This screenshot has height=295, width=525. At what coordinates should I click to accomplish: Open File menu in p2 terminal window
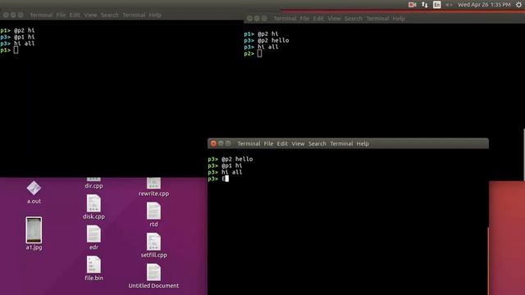coord(304,18)
